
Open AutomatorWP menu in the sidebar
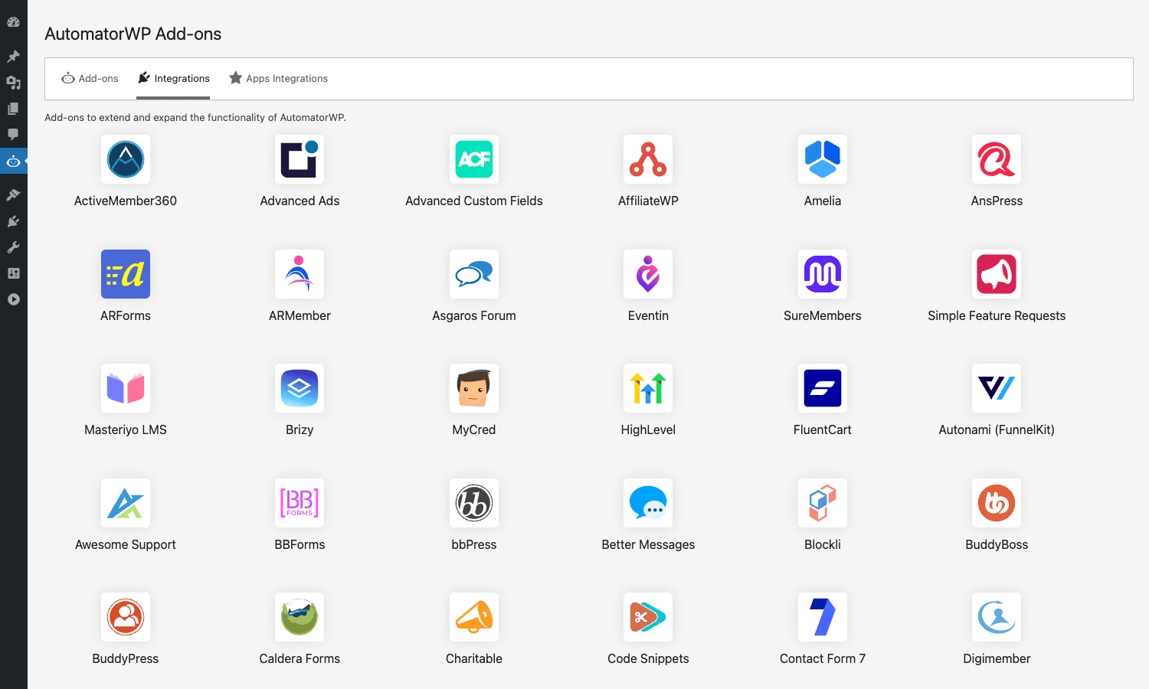click(13, 162)
